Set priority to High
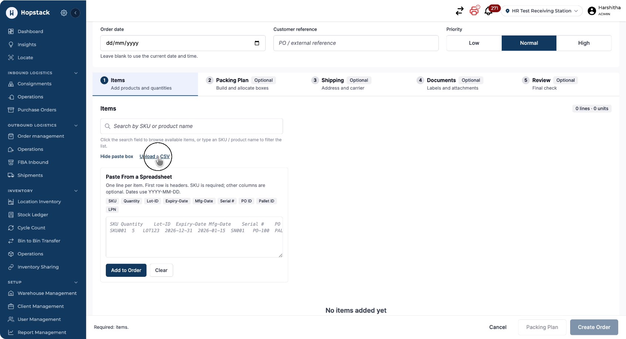Viewport: 626px width, 339px height. (x=584, y=43)
